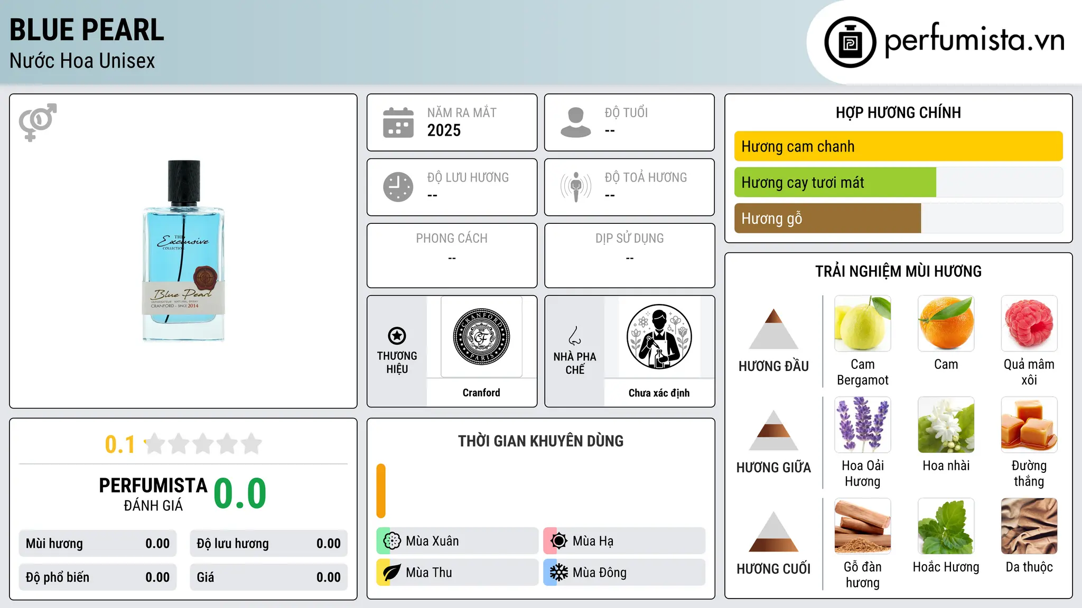The width and height of the screenshot is (1082, 608).
Task: Click the orange bar under Thời gian khuyên dùng
Action: click(x=381, y=491)
